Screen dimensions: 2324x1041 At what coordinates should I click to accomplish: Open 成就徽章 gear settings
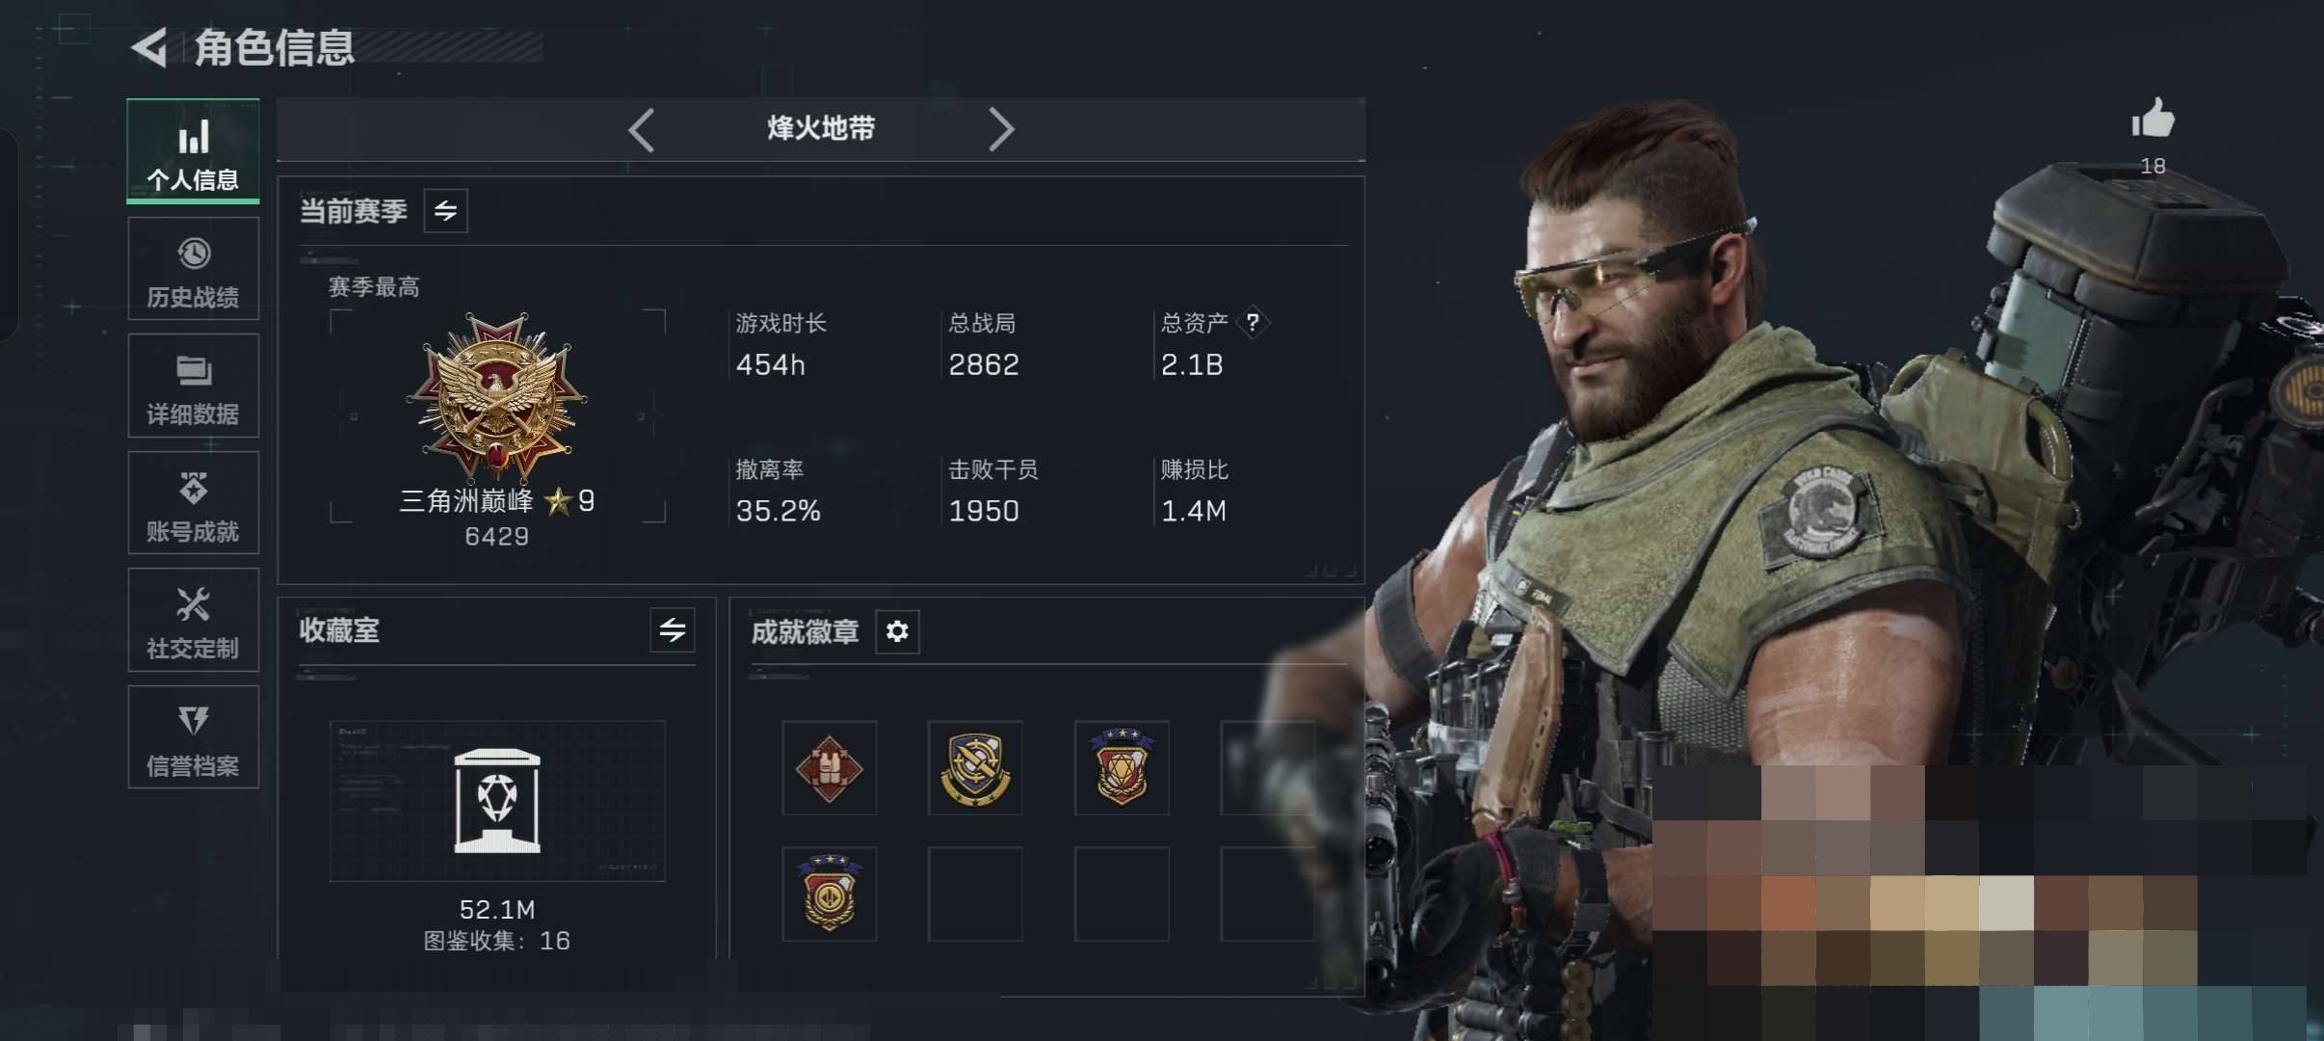coord(897,631)
